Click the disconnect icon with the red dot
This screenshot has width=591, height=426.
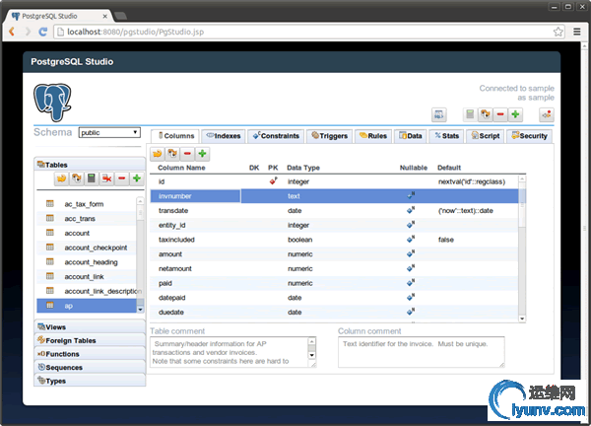click(547, 114)
